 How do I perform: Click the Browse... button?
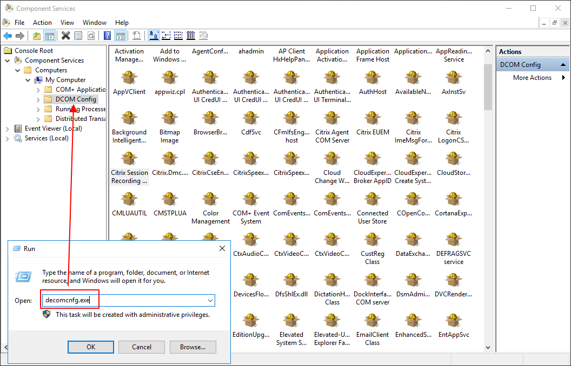[192, 347]
